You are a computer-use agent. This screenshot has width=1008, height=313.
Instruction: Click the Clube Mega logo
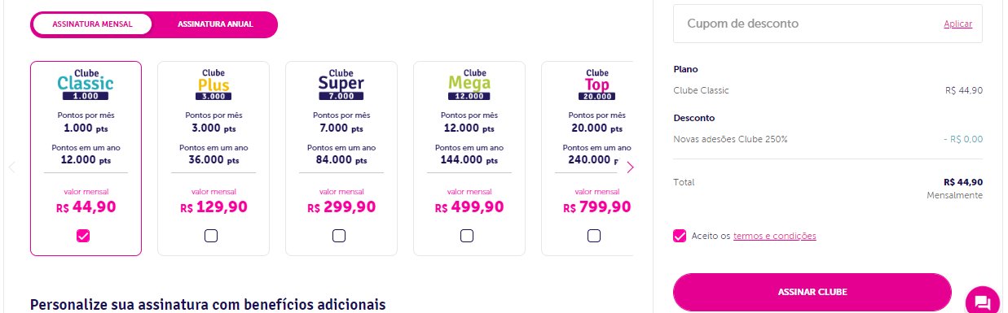(469, 85)
